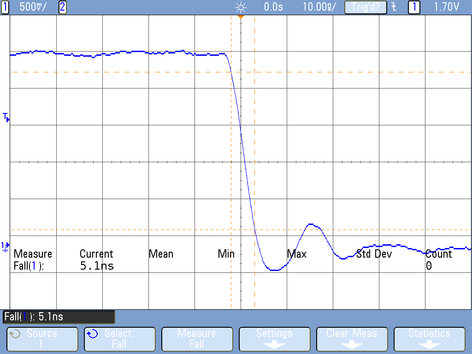This screenshot has height=354, width=472.
Task: Click the trigger level marker on left edge
Action: (x=5, y=118)
